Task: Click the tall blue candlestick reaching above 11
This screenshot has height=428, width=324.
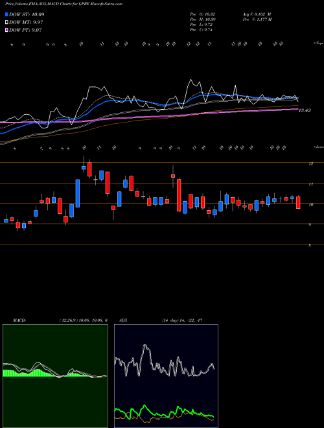Action: tap(78, 193)
